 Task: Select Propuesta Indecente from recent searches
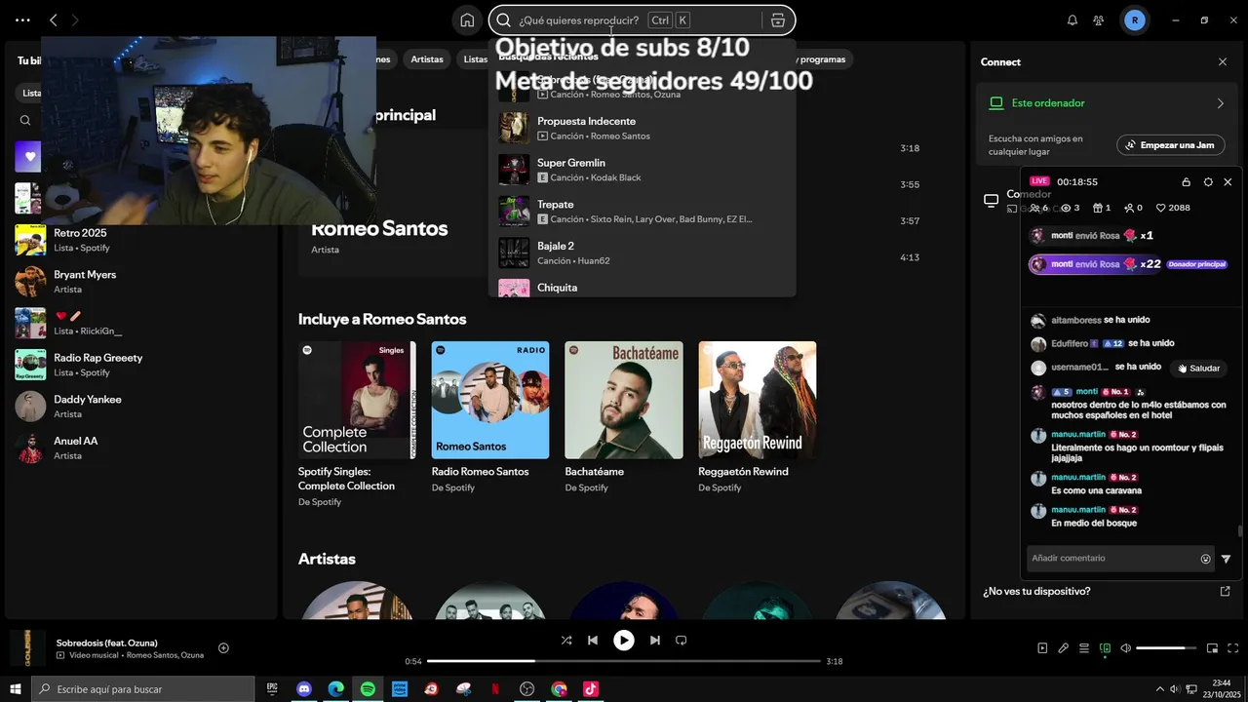pos(643,128)
